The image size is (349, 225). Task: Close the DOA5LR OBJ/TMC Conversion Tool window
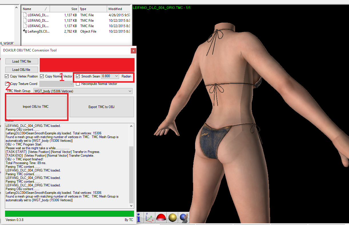[x=133, y=51]
